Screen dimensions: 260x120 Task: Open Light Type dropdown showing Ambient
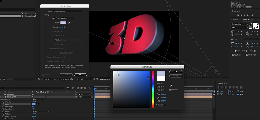pyautogui.click(x=67, y=18)
